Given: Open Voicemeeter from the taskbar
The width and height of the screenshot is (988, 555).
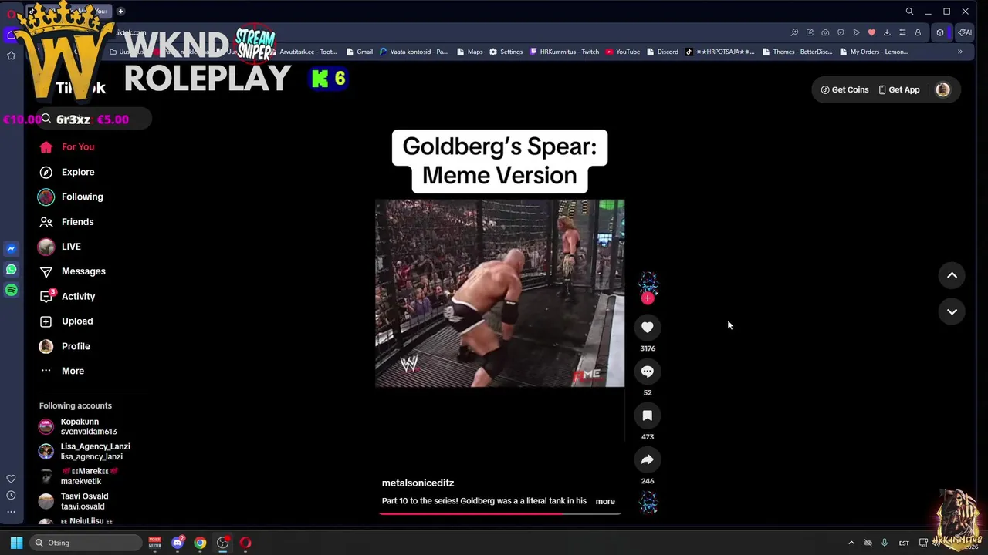Looking at the screenshot, I should click(154, 543).
